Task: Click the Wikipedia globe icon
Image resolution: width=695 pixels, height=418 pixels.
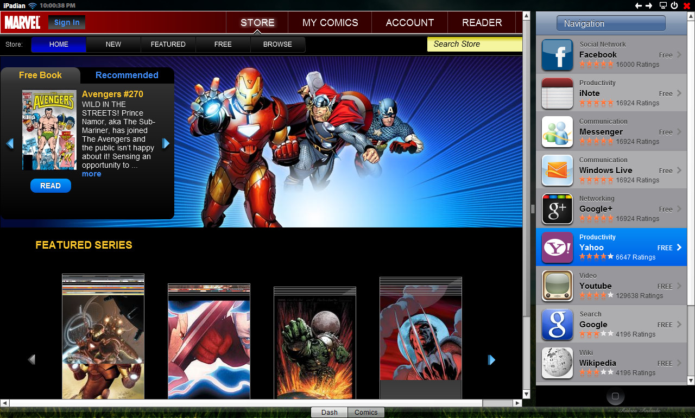Action: tap(557, 363)
